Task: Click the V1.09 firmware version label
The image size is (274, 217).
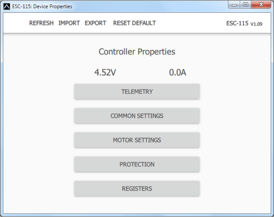Action: tap(257, 24)
